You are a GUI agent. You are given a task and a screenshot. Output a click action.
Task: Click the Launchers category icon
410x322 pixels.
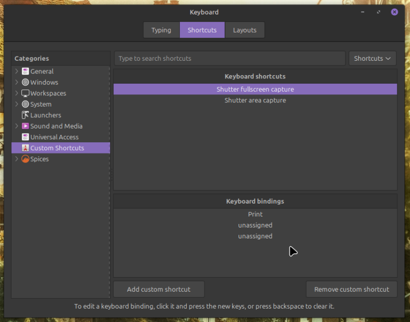pyautogui.click(x=25, y=115)
